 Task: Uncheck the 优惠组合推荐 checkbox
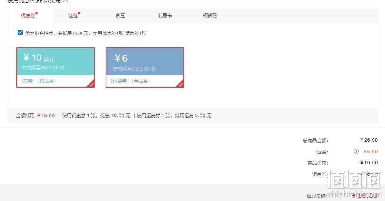(20, 33)
